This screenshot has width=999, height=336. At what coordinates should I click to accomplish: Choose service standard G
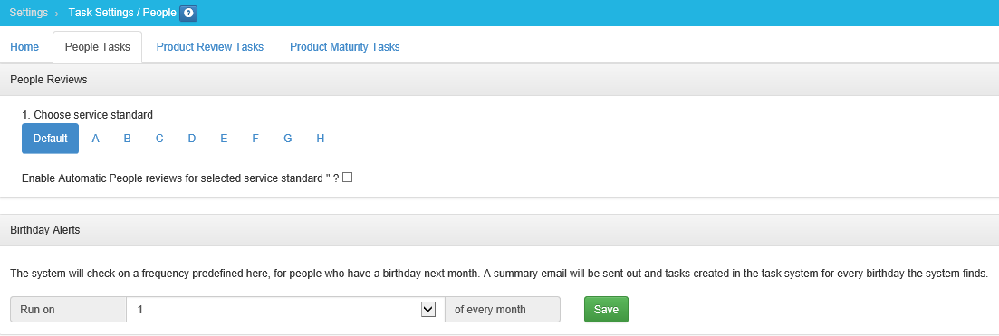point(288,139)
